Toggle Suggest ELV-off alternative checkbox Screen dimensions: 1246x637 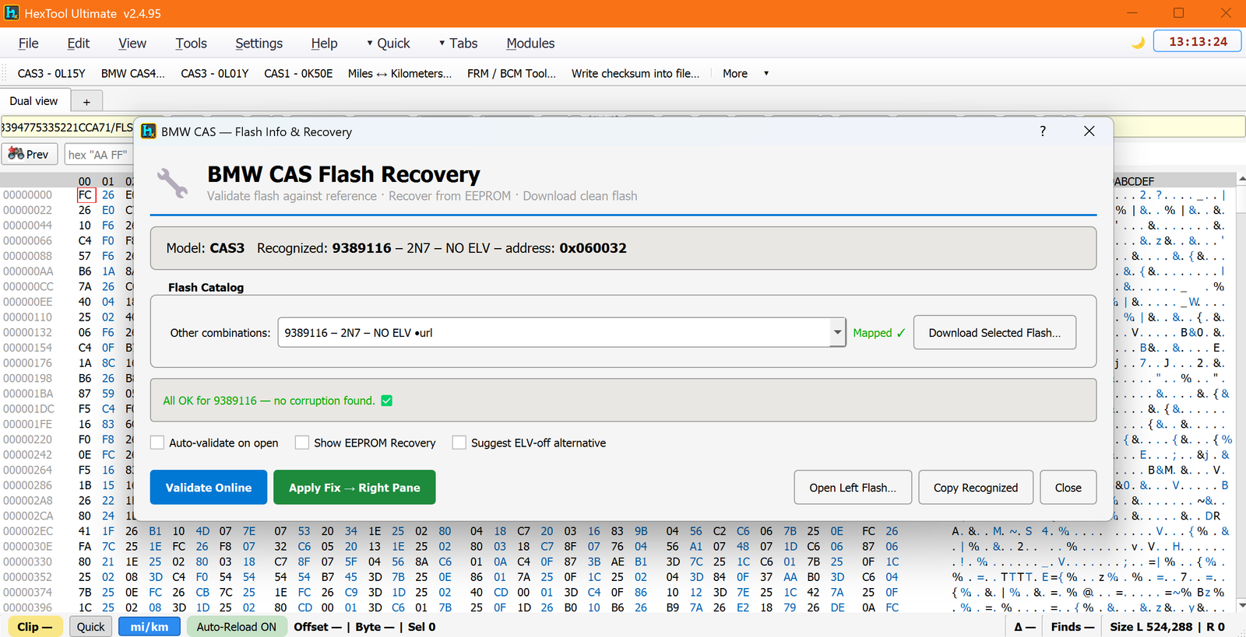[459, 443]
